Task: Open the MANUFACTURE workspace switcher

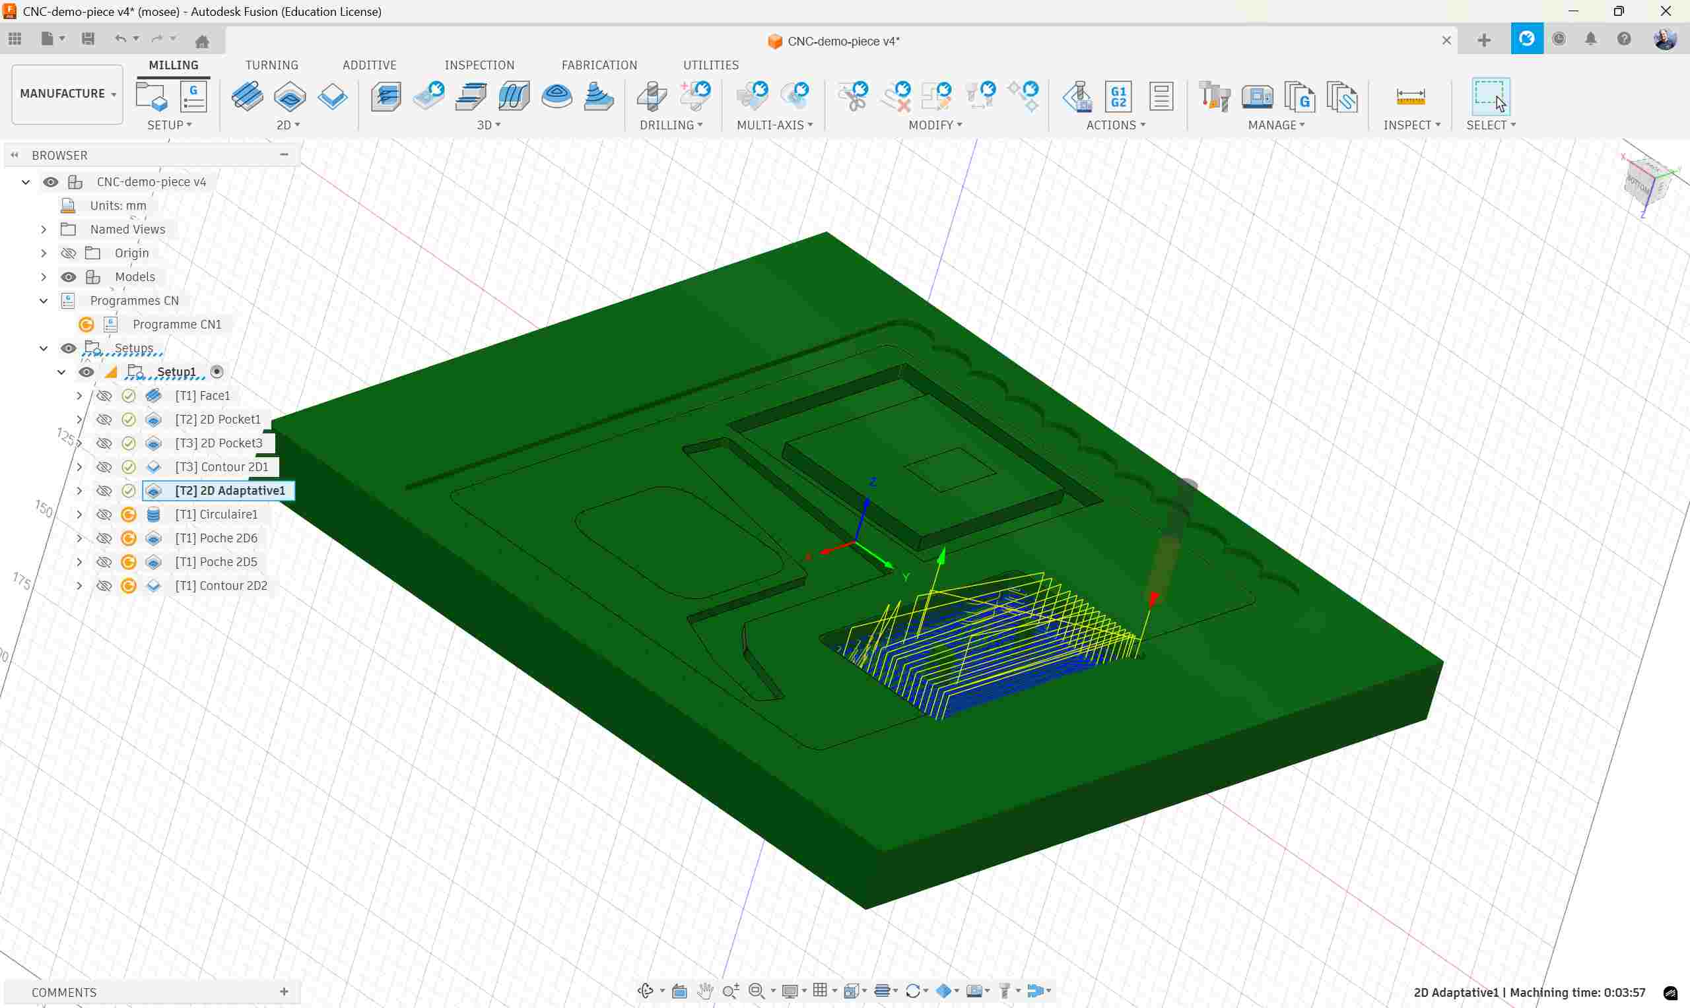Action: click(66, 93)
